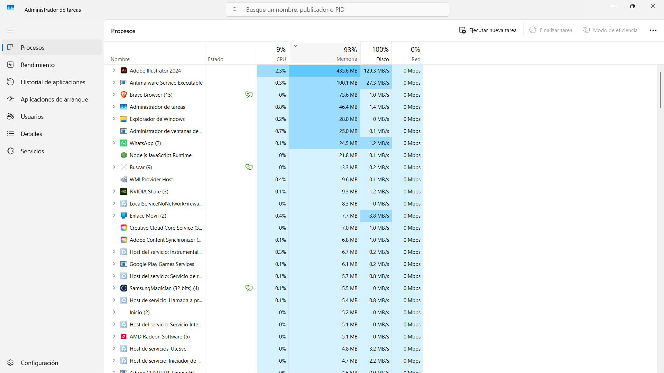
Task: Click the Ejecutar nueva tarea button
Action: click(x=488, y=30)
